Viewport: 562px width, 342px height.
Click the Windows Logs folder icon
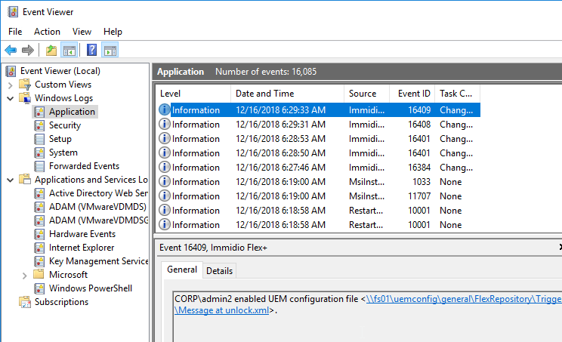(x=25, y=98)
